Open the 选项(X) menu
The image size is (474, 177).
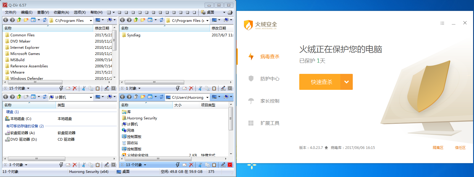[x=80, y=12]
